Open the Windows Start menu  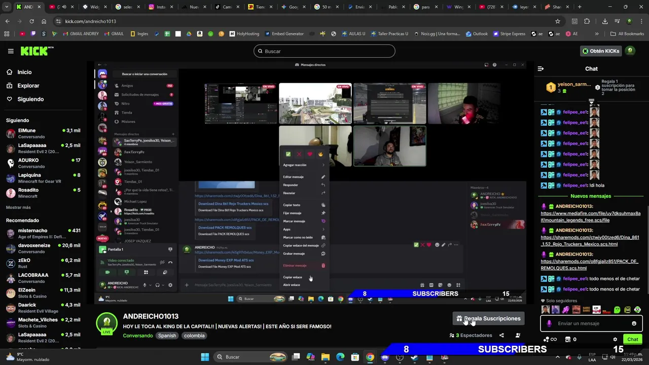[x=205, y=357]
